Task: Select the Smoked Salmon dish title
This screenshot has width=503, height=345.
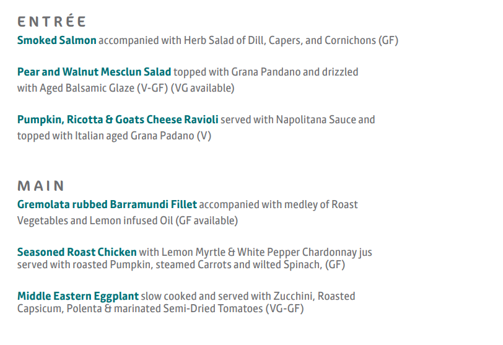Action: [57, 41]
